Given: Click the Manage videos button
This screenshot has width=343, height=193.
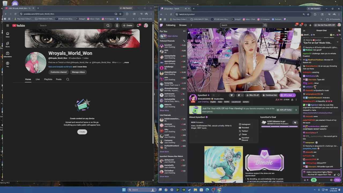Looking at the screenshot, I should point(78,72).
